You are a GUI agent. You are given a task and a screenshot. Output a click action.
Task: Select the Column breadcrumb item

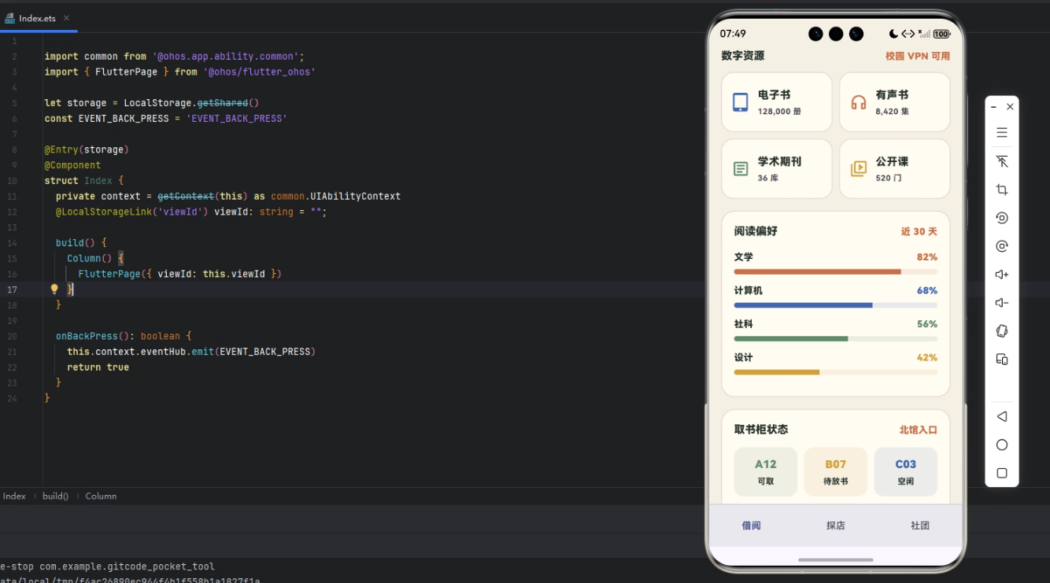point(101,496)
